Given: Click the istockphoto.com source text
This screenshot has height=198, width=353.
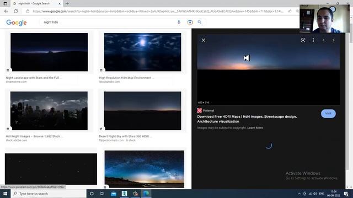Looking at the screenshot, I should pos(110,82).
